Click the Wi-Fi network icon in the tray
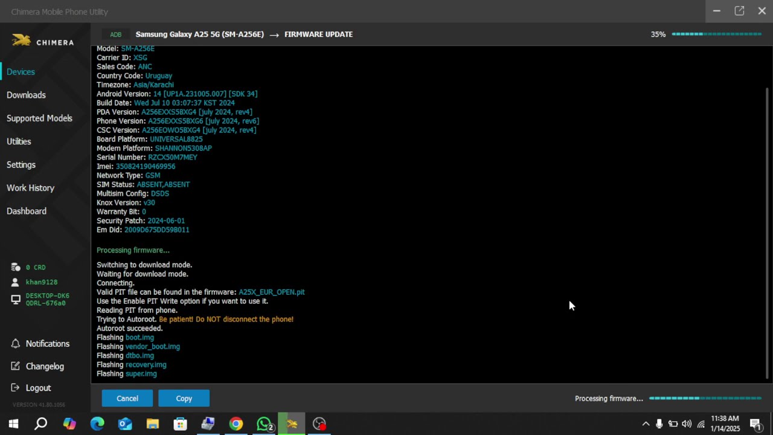The height and width of the screenshot is (435, 773). click(701, 424)
